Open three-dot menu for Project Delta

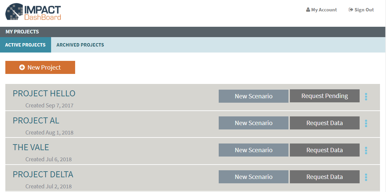[x=366, y=177]
